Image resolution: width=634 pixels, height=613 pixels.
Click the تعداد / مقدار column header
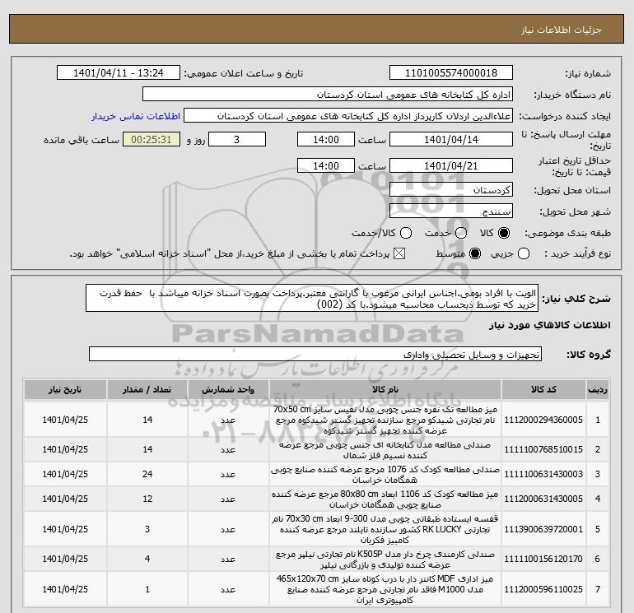[147, 389]
